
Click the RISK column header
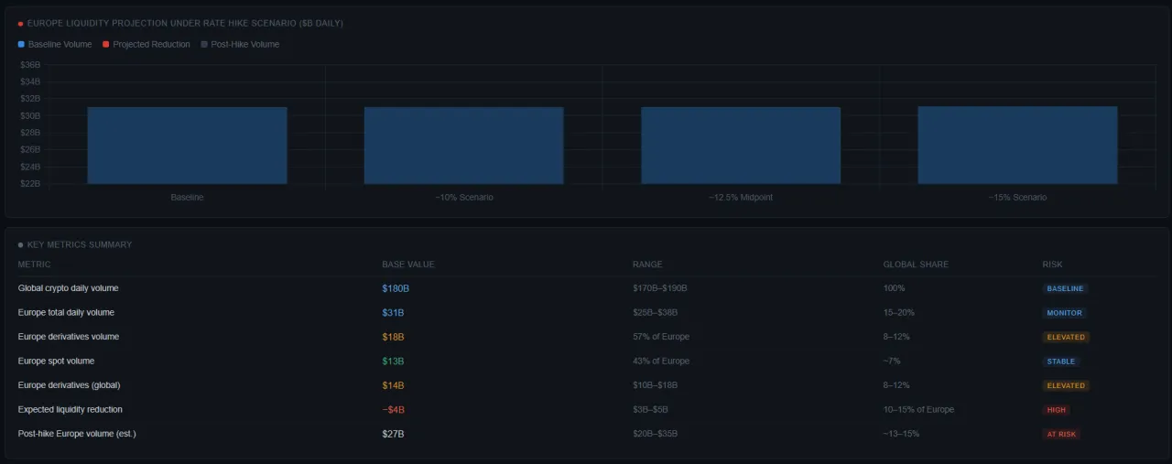coord(1052,264)
